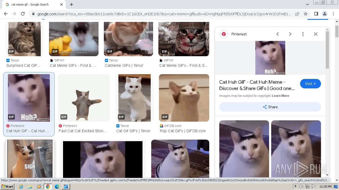Click 'Pop Cat GIFs | GIFDB.com' title
Screen dimensions: 339x190
click(183, 131)
